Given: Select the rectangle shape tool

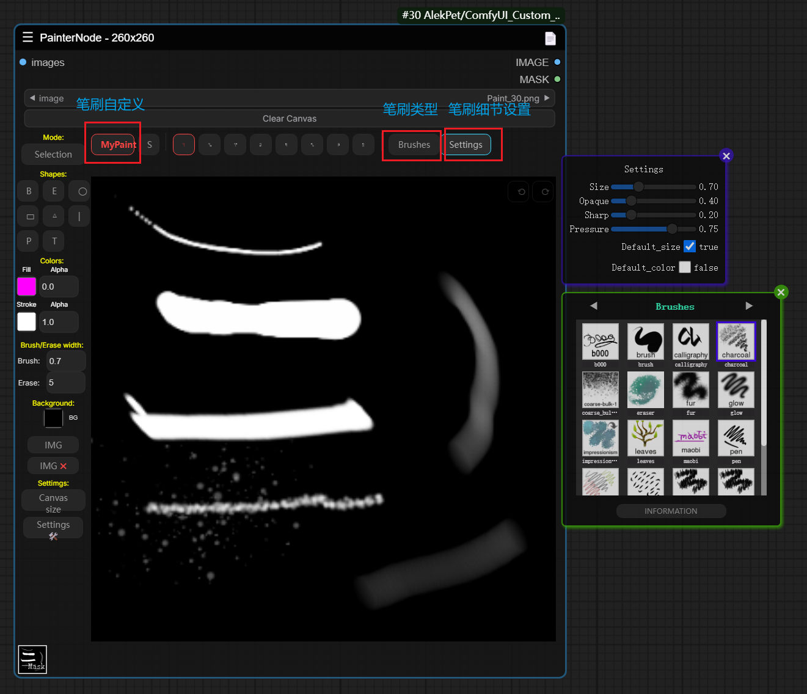Looking at the screenshot, I should click(x=29, y=216).
